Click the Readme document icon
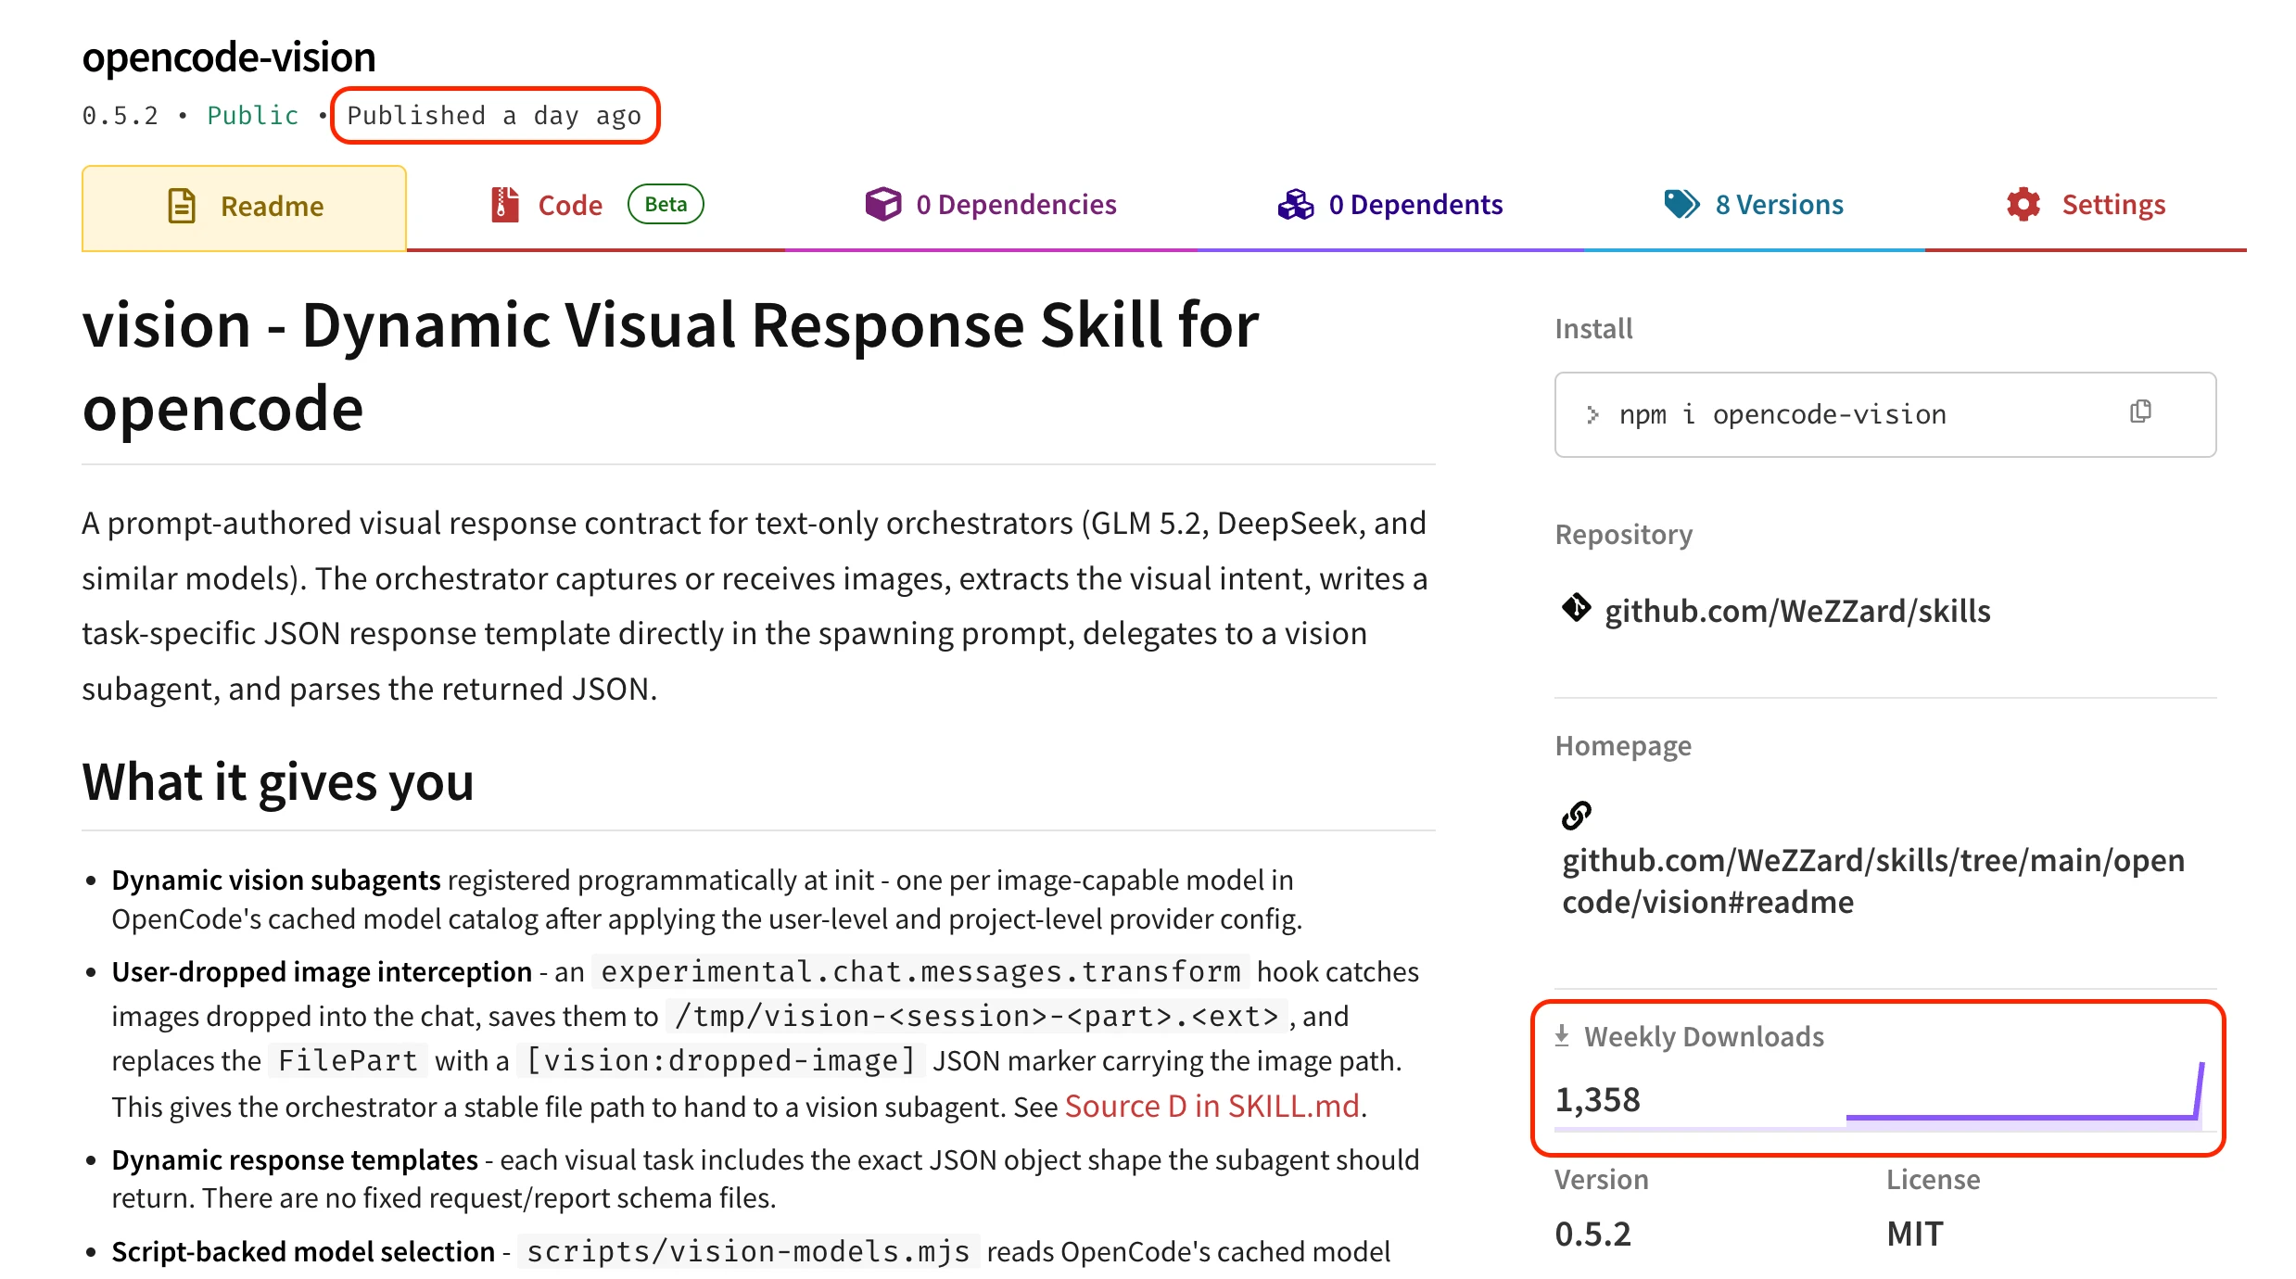This screenshot has height=1279, width=2296. pyautogui.click(x=182, y=206)
